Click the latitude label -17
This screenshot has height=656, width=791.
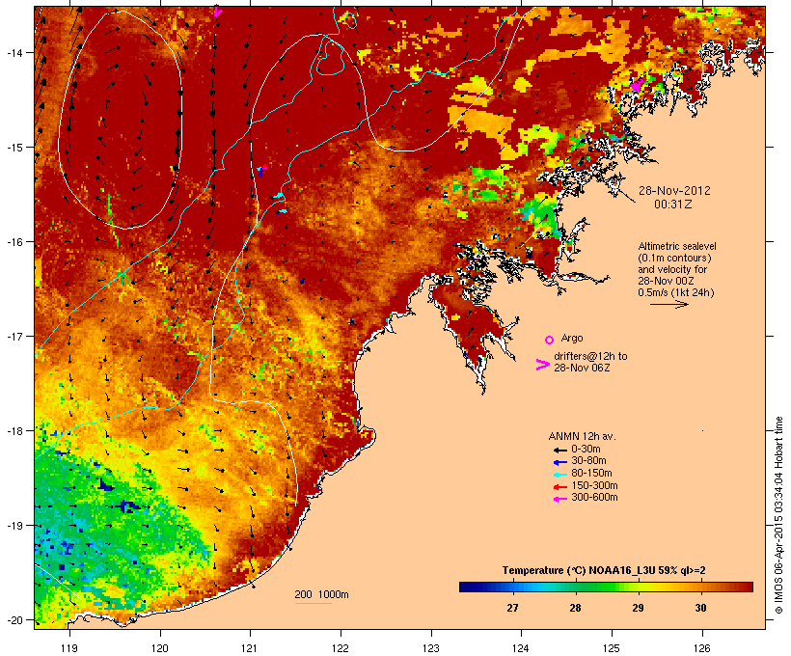(14, 336)
